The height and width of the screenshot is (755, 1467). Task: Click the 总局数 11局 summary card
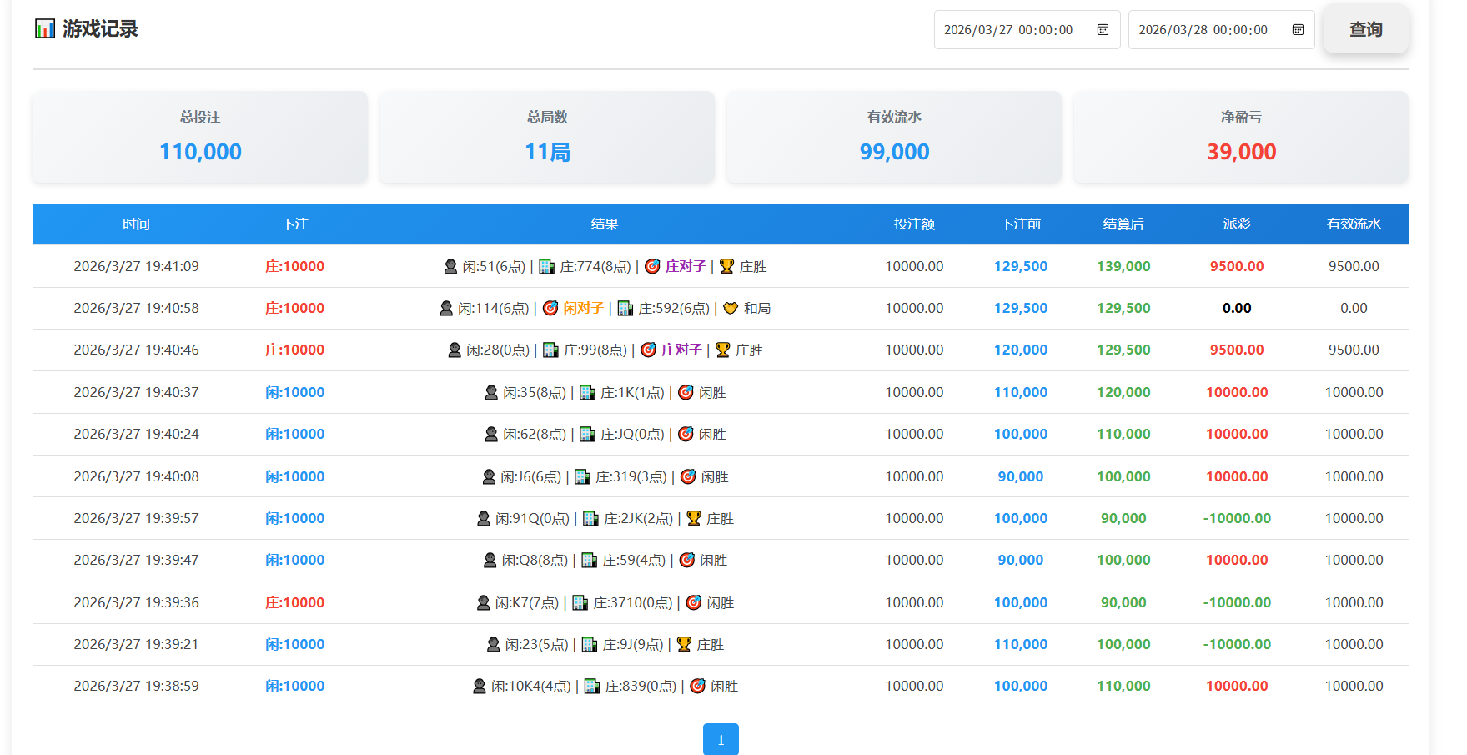tap(547, 137)
